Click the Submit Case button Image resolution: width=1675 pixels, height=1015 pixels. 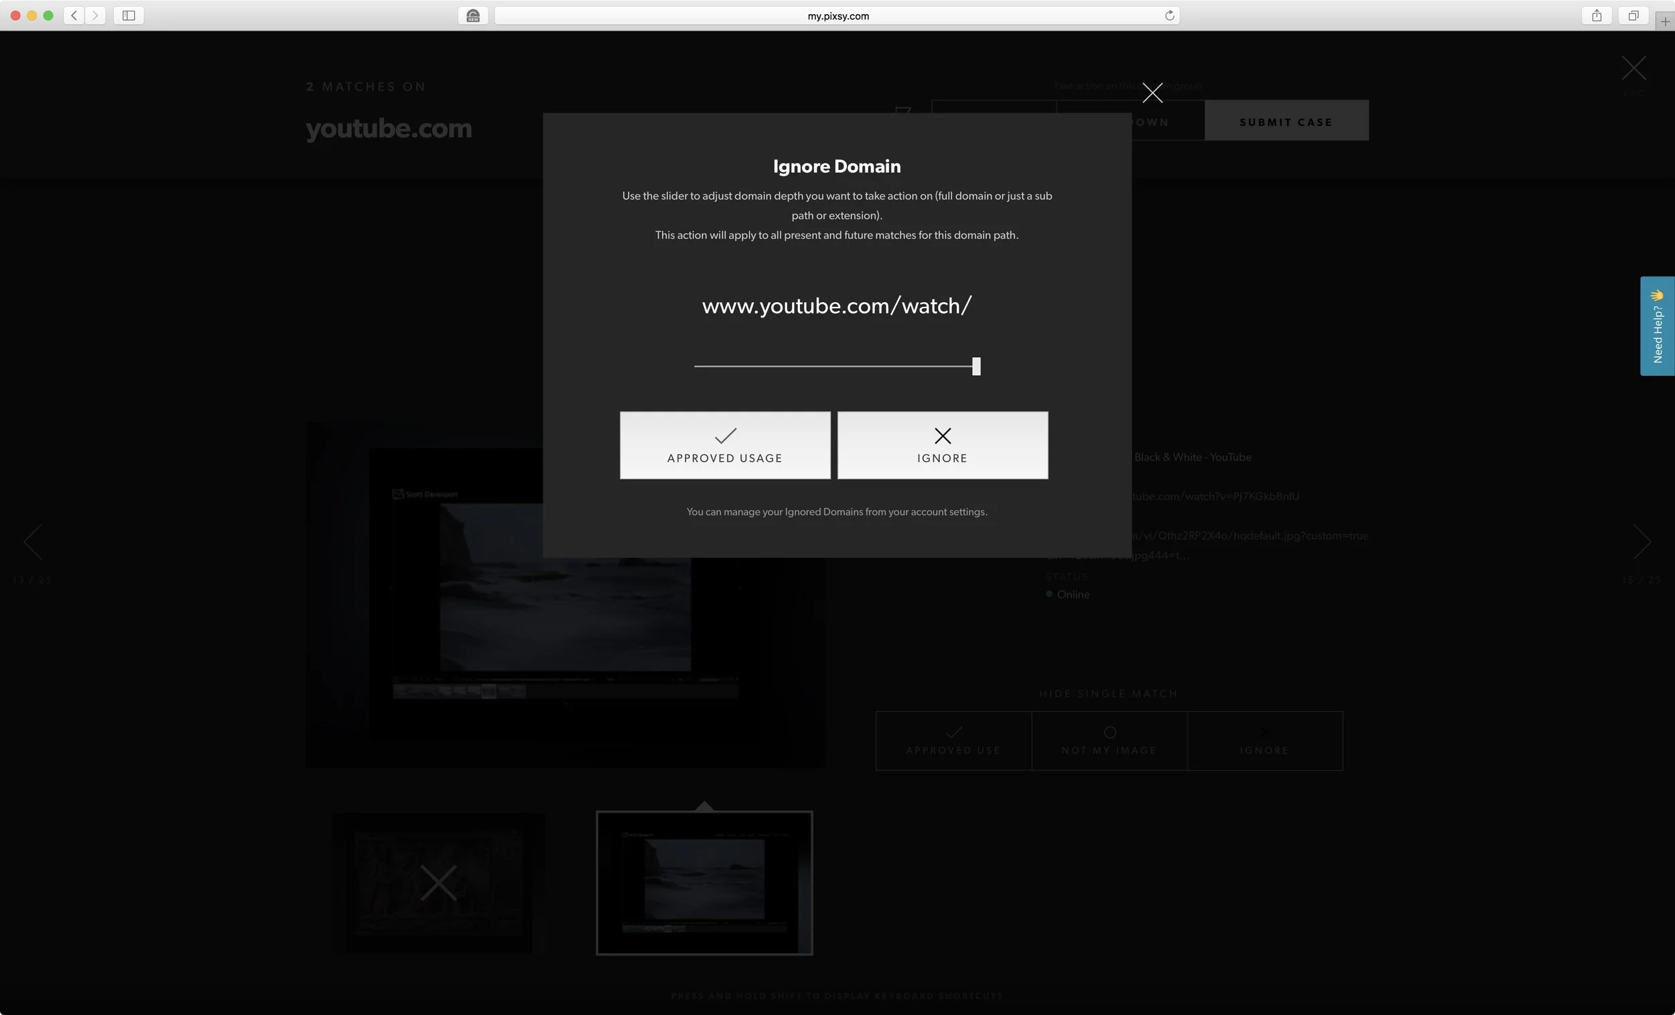tap(1286, 121)
